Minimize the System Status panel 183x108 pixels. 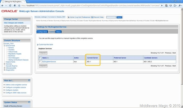(x=29, y=102)
